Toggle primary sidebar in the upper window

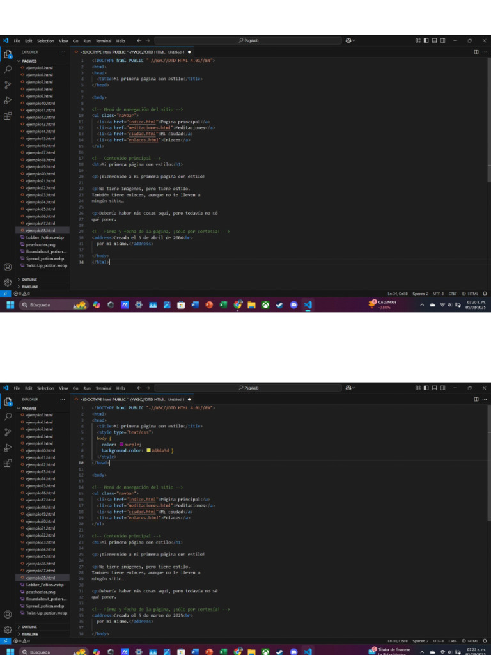point(426,40)
